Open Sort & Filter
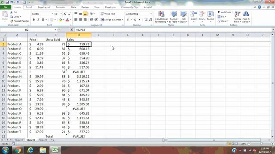The width and height of the screenshot is (275, 154). pyautogui.click(x=238, y=17)
